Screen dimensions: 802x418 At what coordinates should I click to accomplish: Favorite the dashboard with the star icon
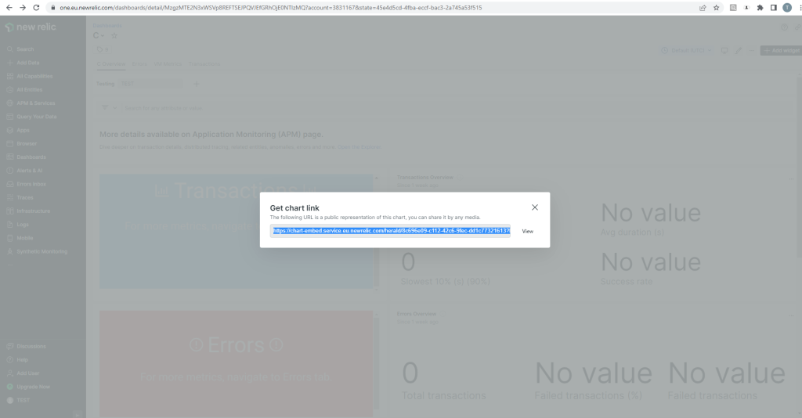(114, 36)
